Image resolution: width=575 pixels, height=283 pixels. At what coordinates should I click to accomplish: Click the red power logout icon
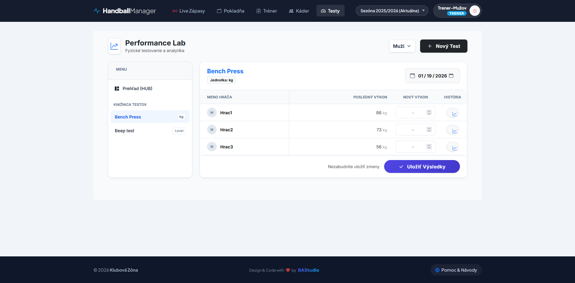pos(474,11)
